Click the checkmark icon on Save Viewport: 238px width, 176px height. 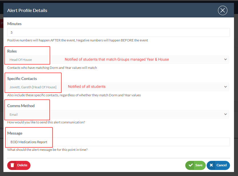click(190, 165)
